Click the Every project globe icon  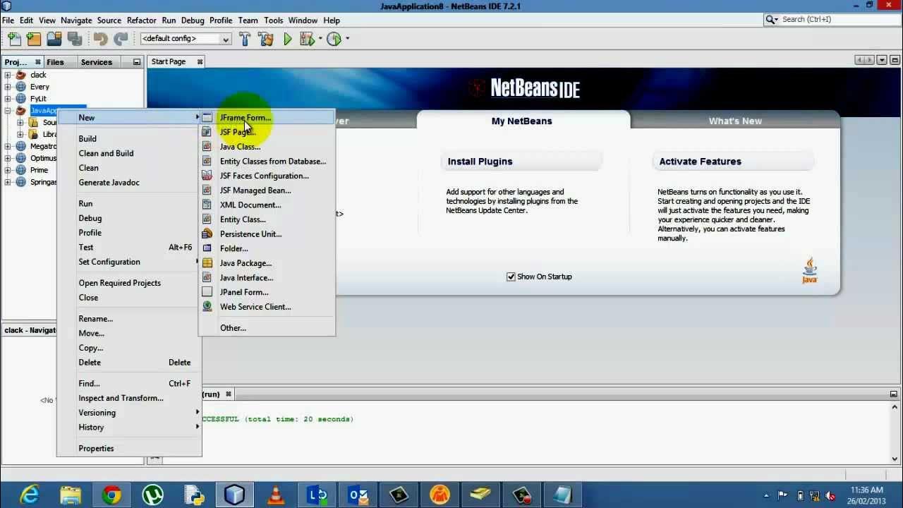21,87
